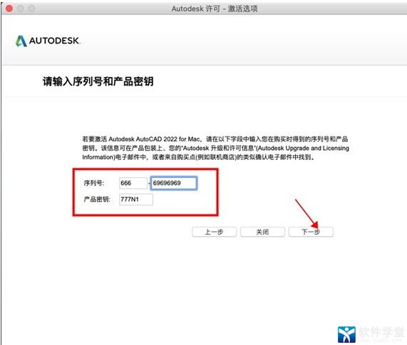
Task: Click the gray minimize window button
Action: (x=21, y=9)
